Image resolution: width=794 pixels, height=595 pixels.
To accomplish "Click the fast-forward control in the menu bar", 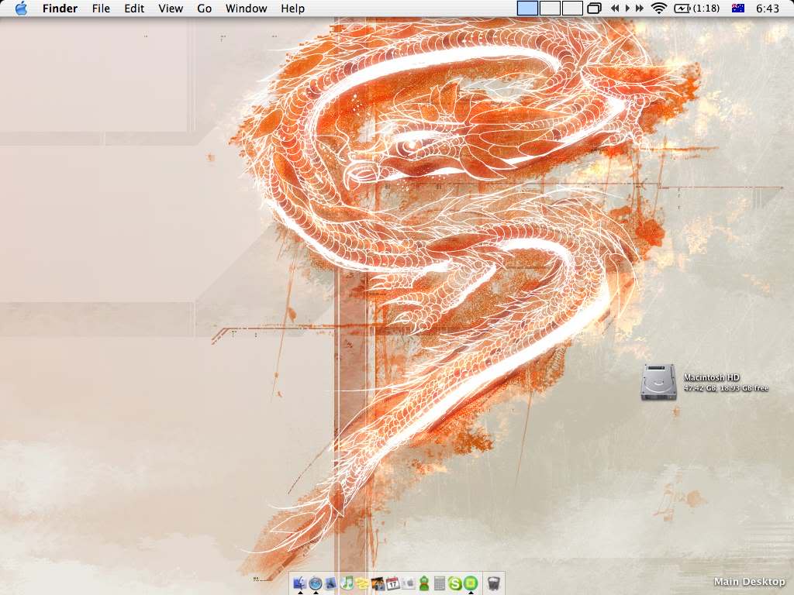I will (640, 8).
